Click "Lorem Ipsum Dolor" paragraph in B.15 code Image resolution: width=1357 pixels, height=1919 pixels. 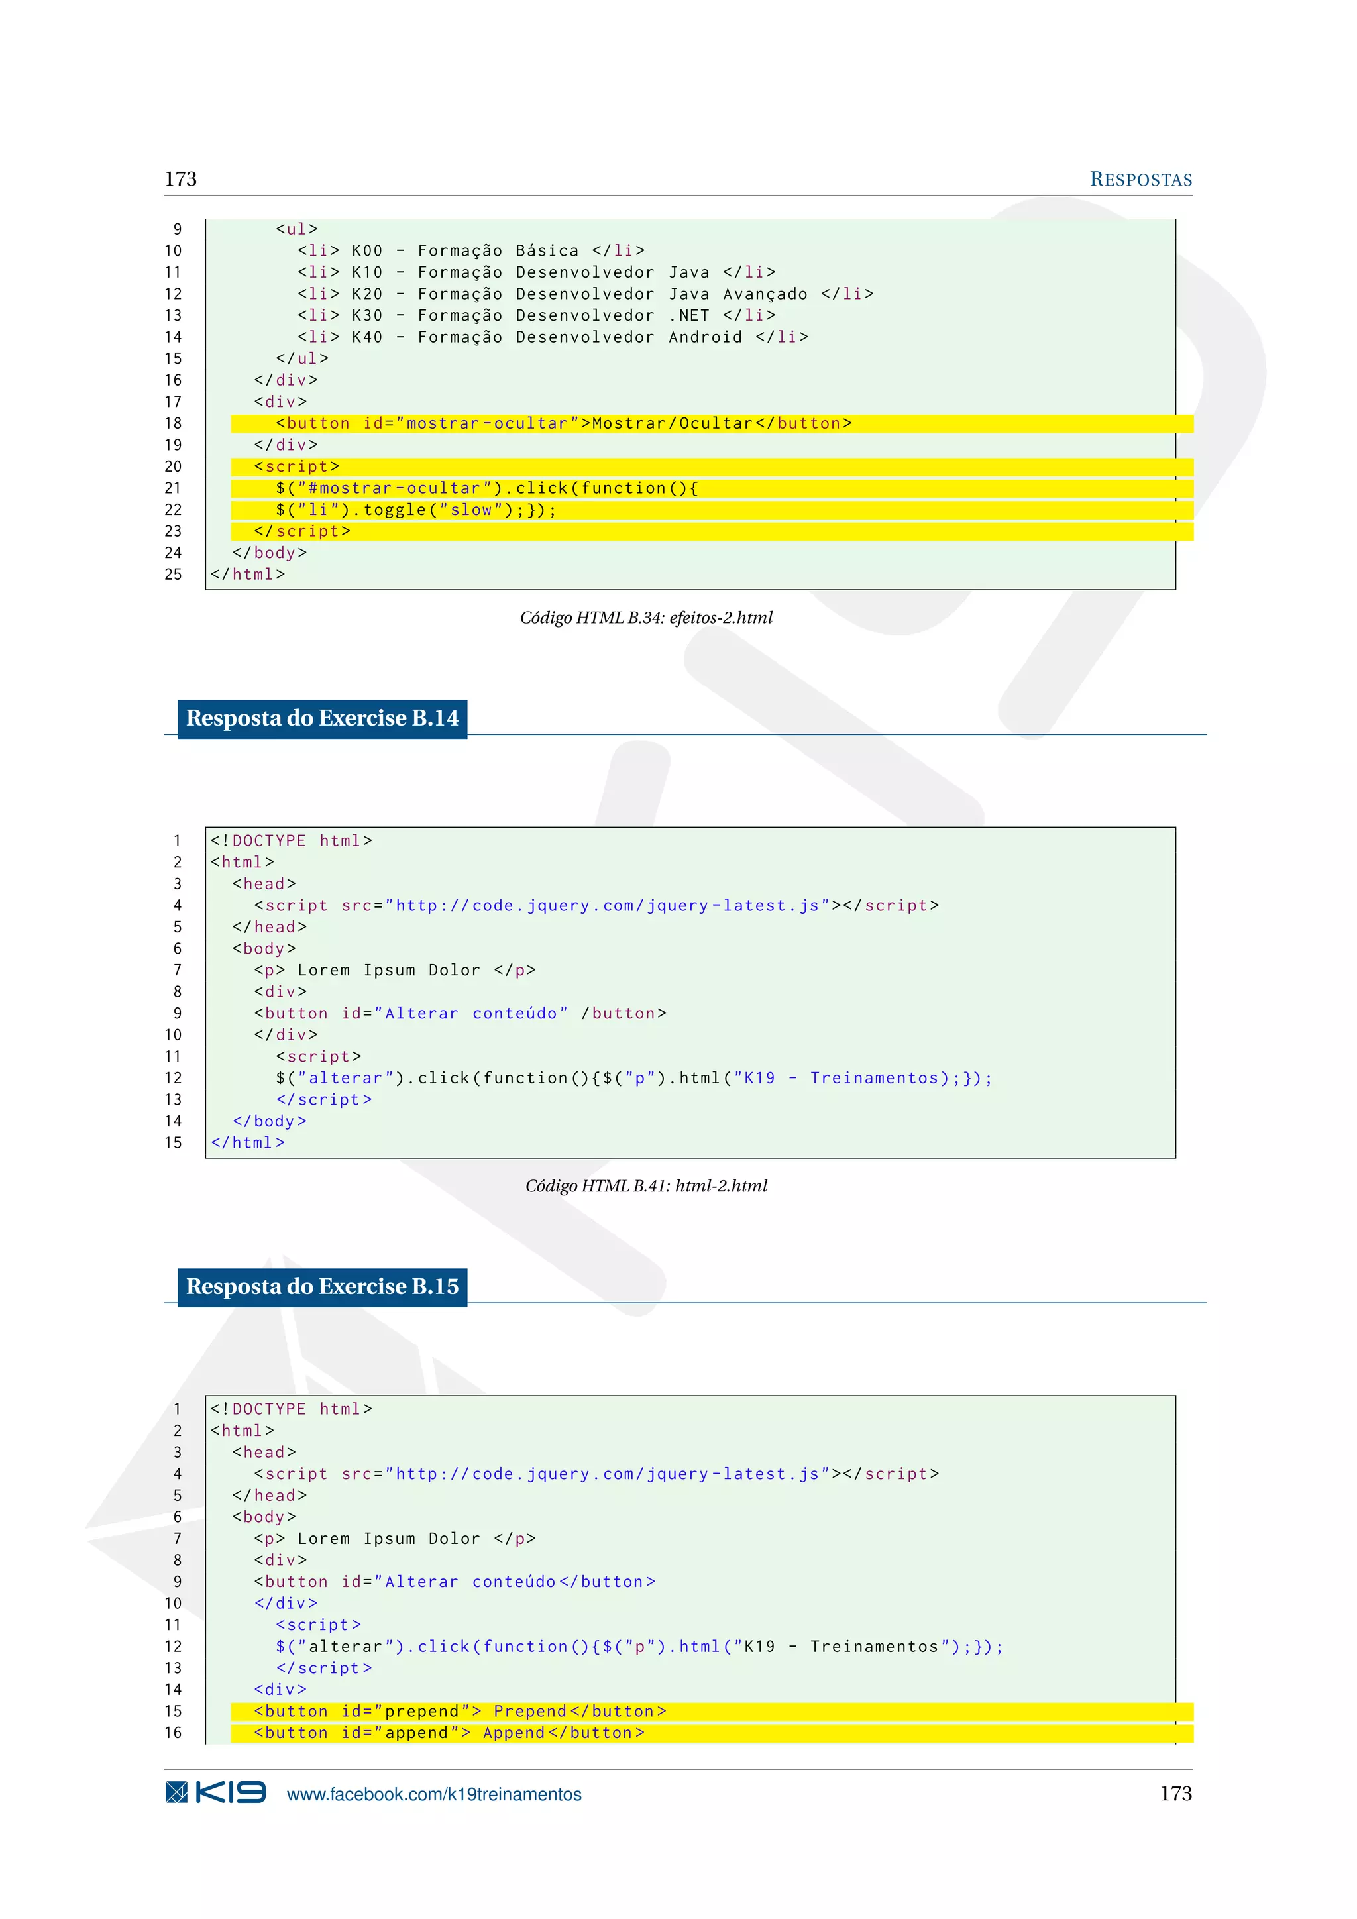[394, 1539]
